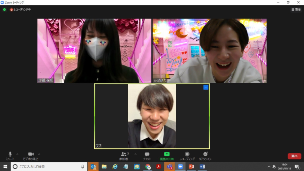Click the Recording button in toolbar
The image size is (304, 171).
point(187,154)
